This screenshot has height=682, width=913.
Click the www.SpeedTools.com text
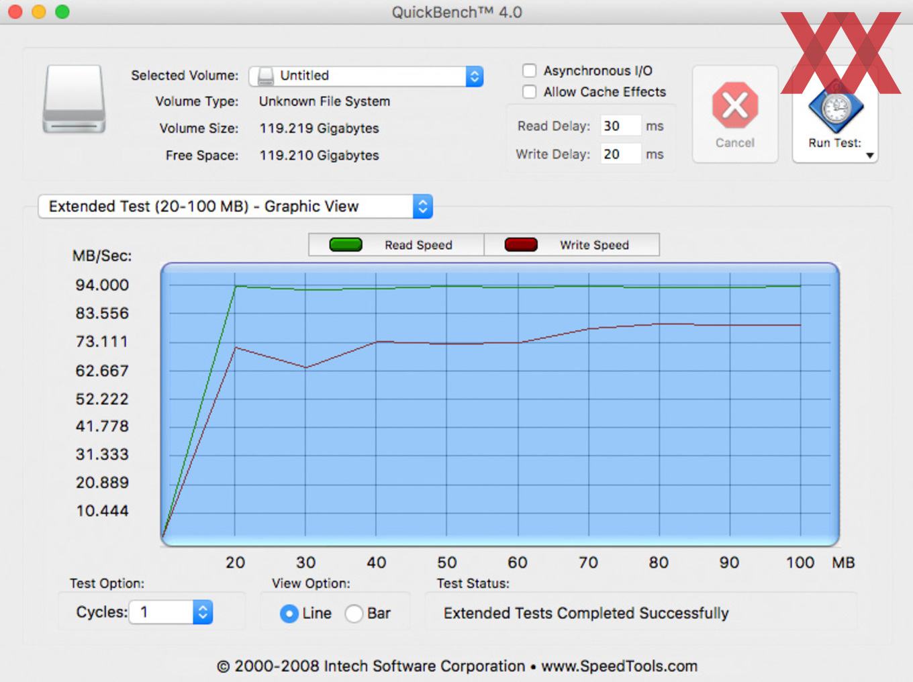[x=619, y=666]
